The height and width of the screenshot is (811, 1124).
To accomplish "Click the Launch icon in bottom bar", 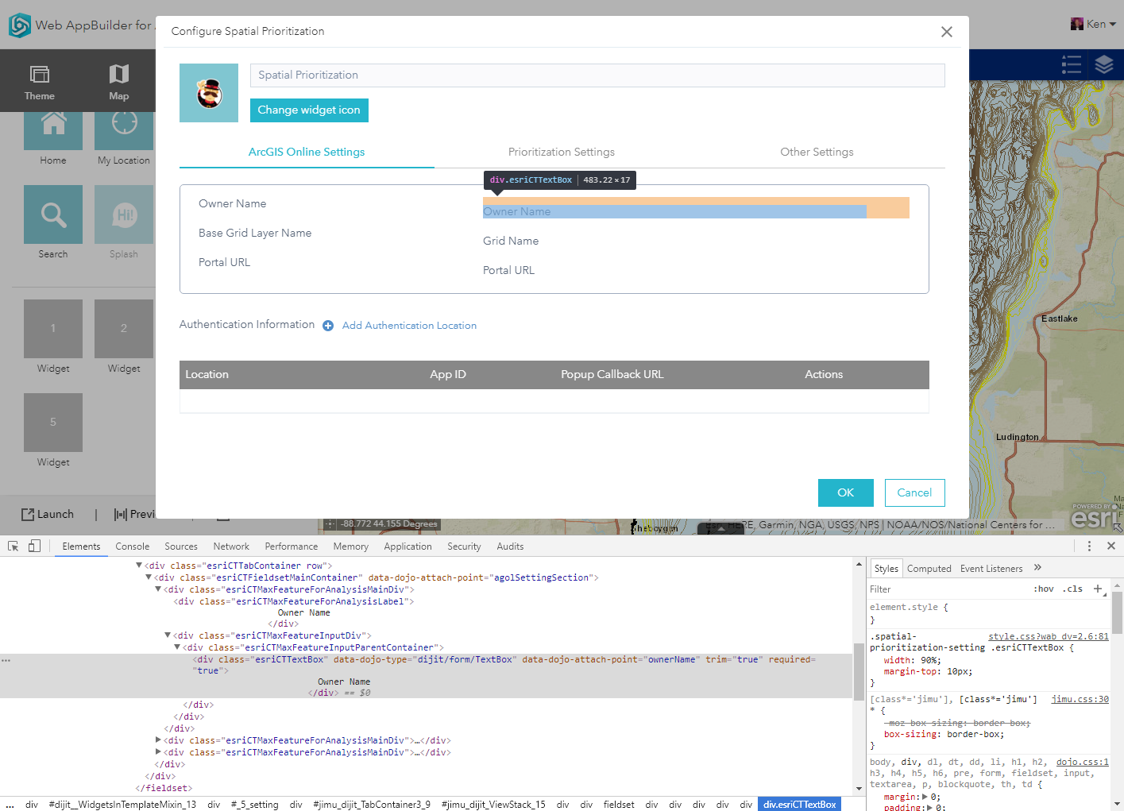I will 28,515.
